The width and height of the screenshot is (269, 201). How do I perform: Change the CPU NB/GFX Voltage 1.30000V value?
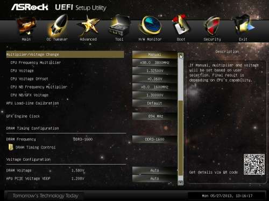pyautogui.click(x=154, y=95)
